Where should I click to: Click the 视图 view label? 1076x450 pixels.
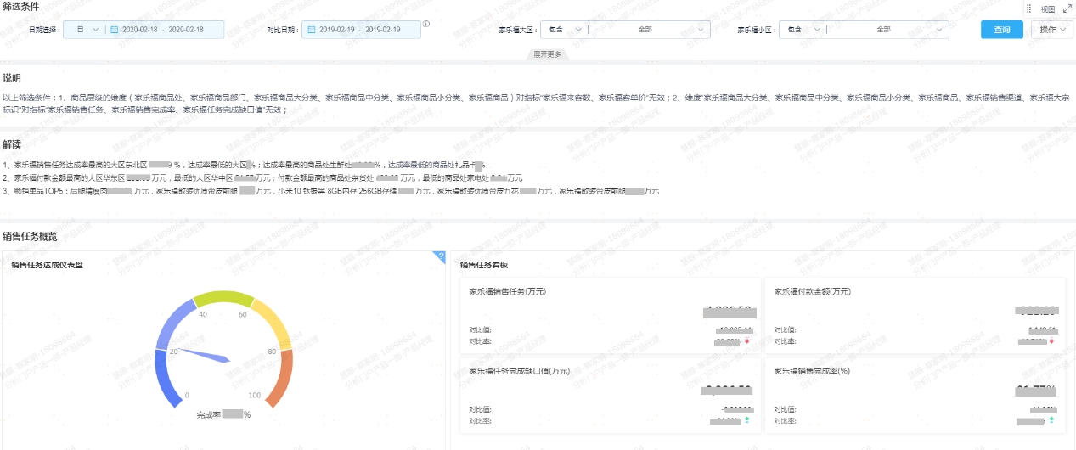click(x=1047, y=8)
